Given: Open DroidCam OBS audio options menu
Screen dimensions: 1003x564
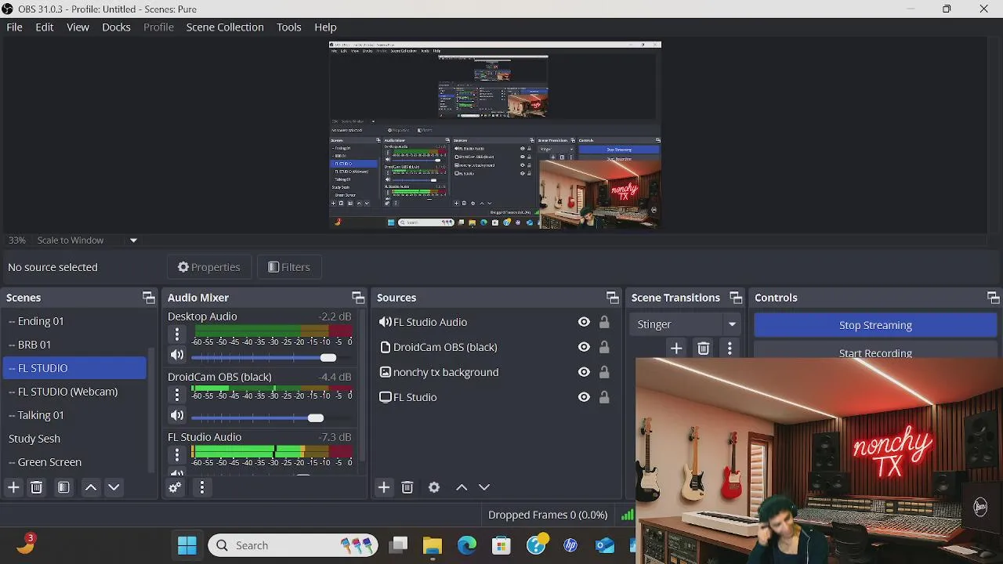Looking at the screenshot, I should pos(177,395).
